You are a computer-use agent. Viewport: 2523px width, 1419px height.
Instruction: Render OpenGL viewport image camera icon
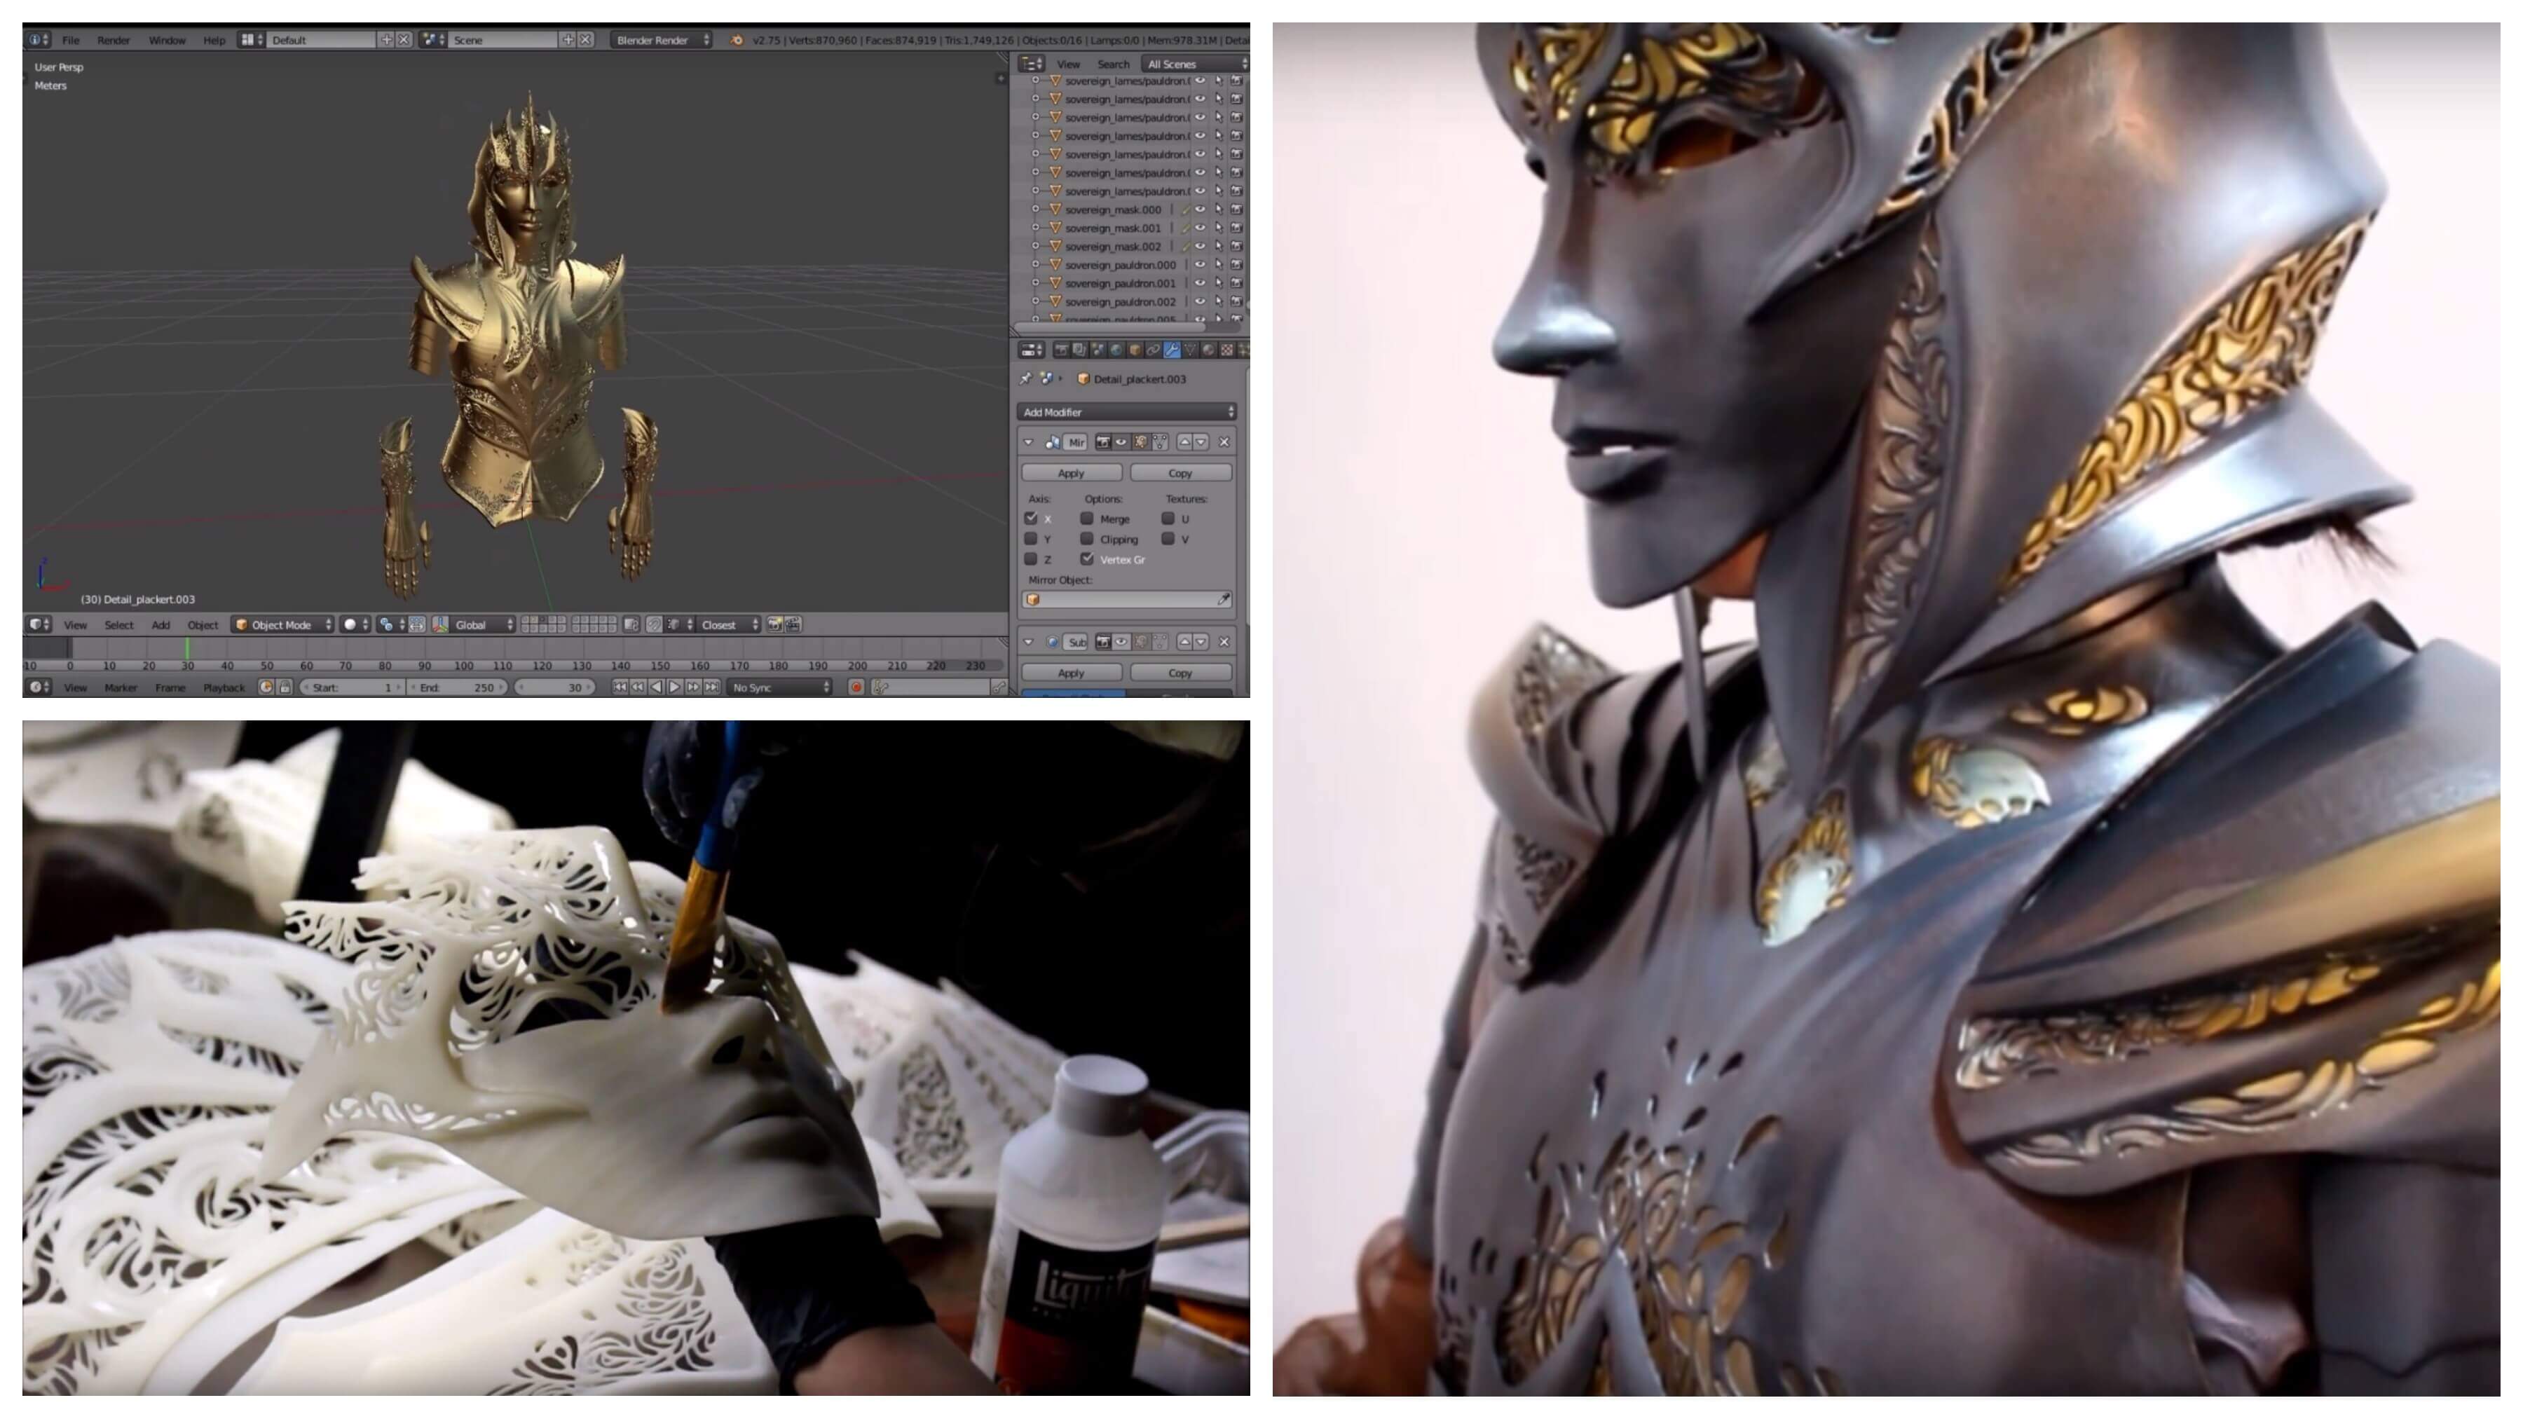pos(774,625)
